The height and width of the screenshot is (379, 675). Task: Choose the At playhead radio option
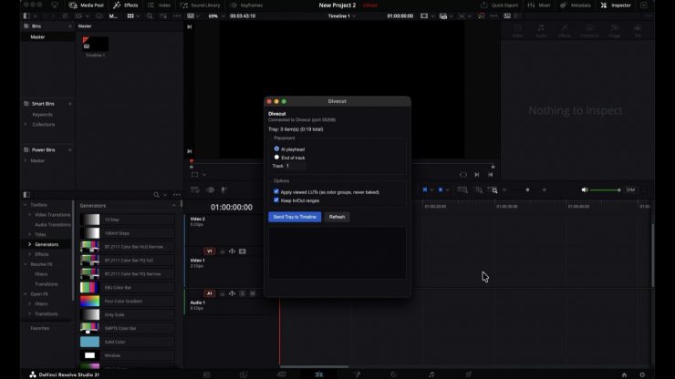click(x=276, y=149)
